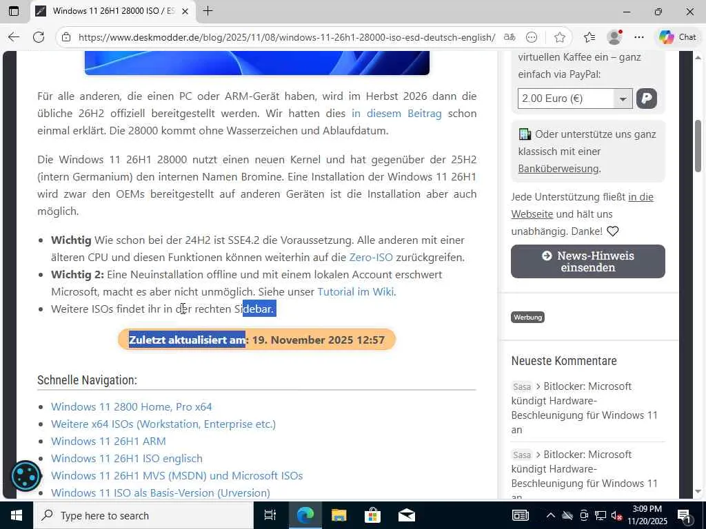This screenshot has width=706, height=529.
Task: Open Copilot Chat button
Action: pos(678,37)
